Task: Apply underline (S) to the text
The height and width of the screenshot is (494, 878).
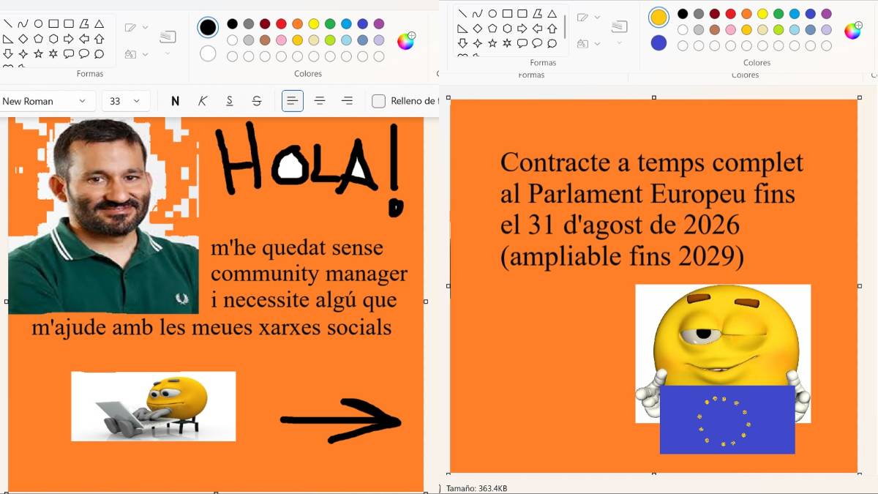Action: tap(230, 101)
